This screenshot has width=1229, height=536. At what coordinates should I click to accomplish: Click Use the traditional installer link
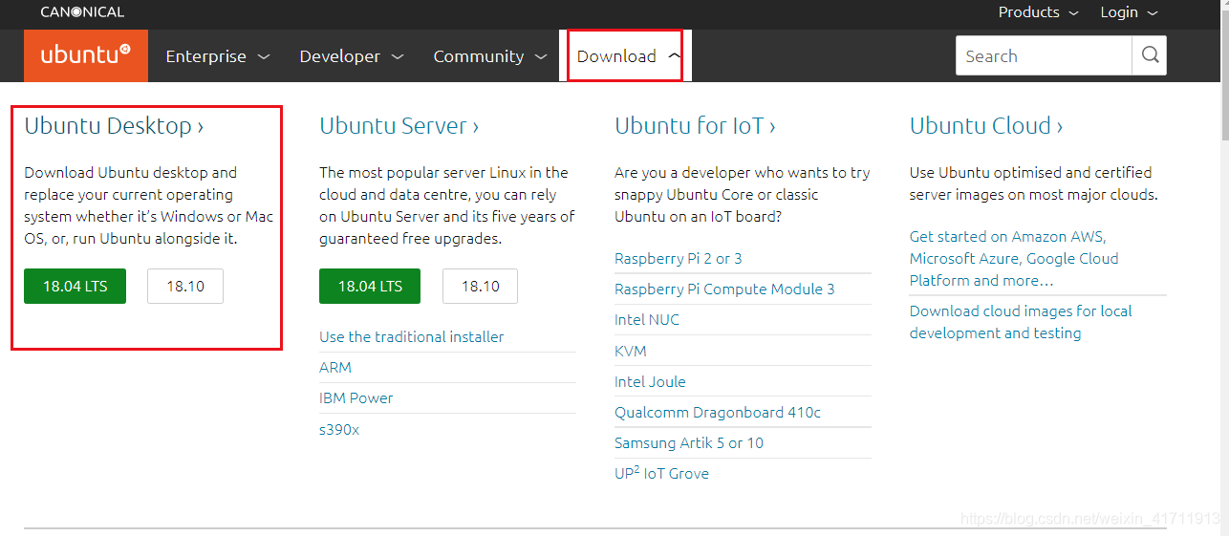pos(412,336)
